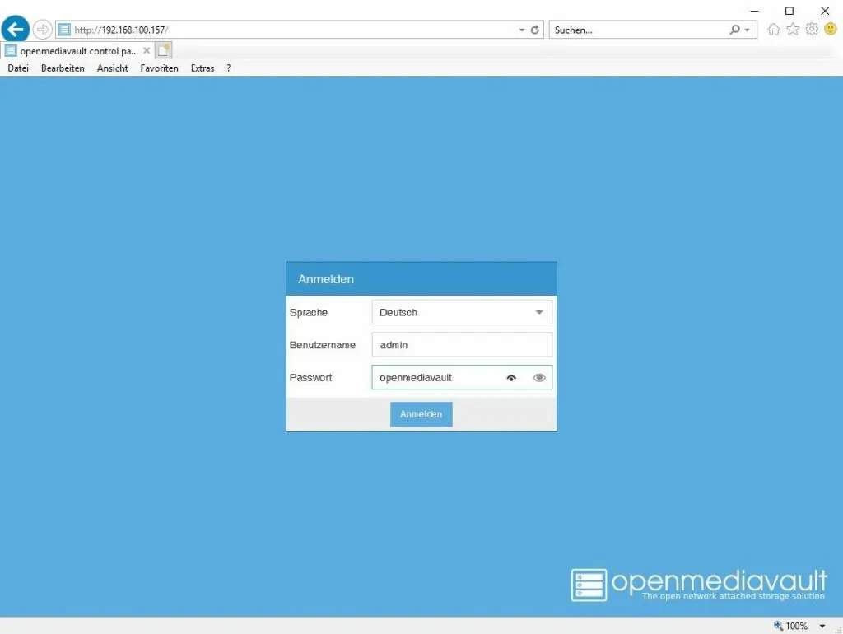This screenshot has height=634, width=843.
Task: Click the zoom magnifier icon in status bar
Action: click(778, 626)
